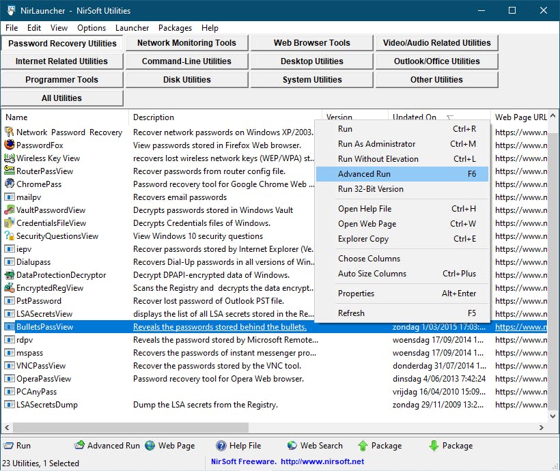Image resolution: width=560 pixels, height=471 pixels.
Task: Click the RouterPassView icon
Action: tap(10, 171)
